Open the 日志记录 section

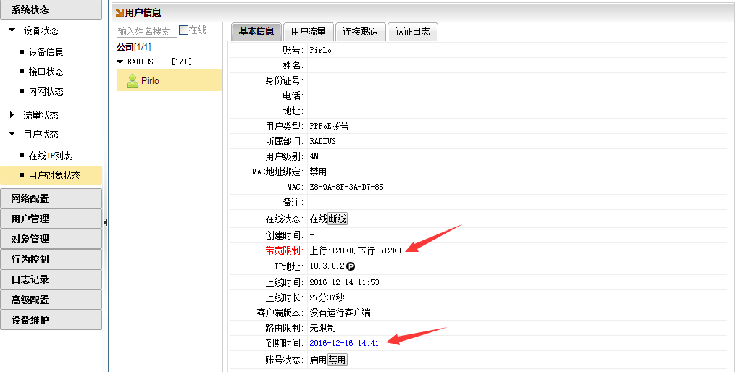pyautogui.click(x=51, y=279)
